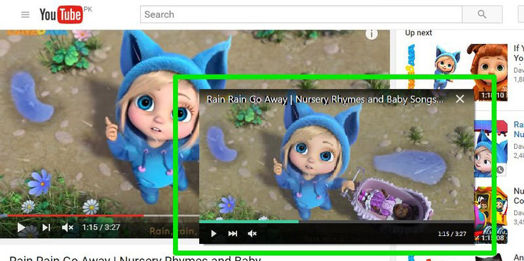Play the floating mini player video
The height and width of the screenshot is (261, 524).
214,233
